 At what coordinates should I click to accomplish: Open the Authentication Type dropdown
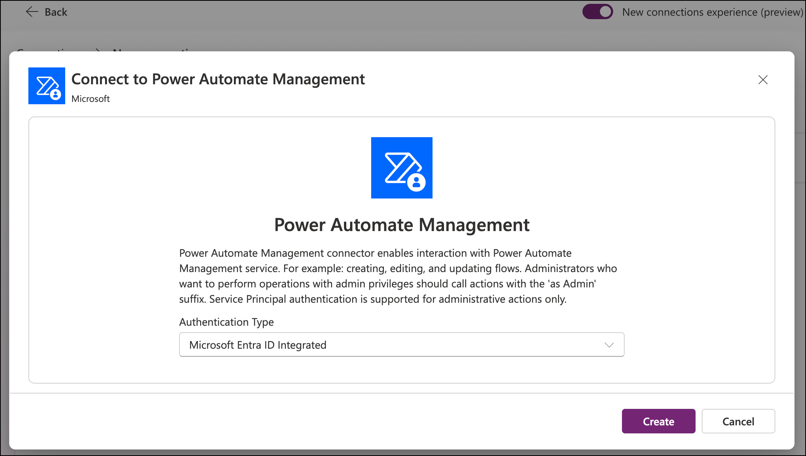[401, 344]
